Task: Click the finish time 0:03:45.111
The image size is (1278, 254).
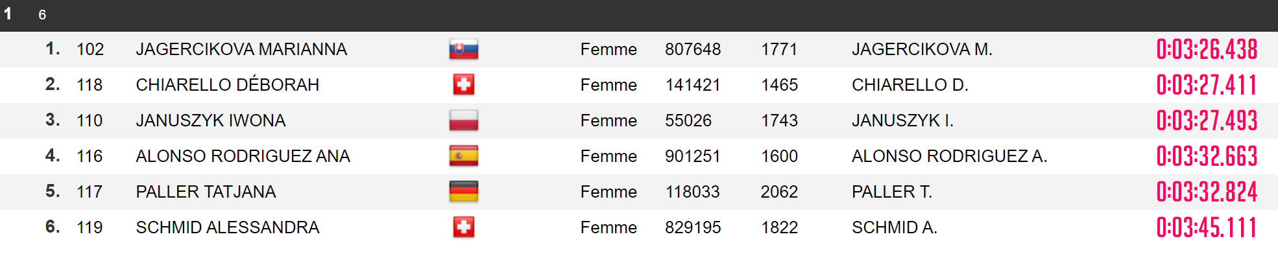Action: click(1207, 227)
